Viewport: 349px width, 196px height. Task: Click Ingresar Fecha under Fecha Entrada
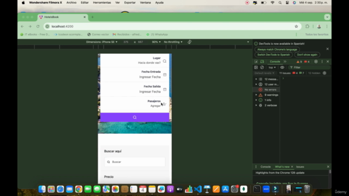point(150,77)
